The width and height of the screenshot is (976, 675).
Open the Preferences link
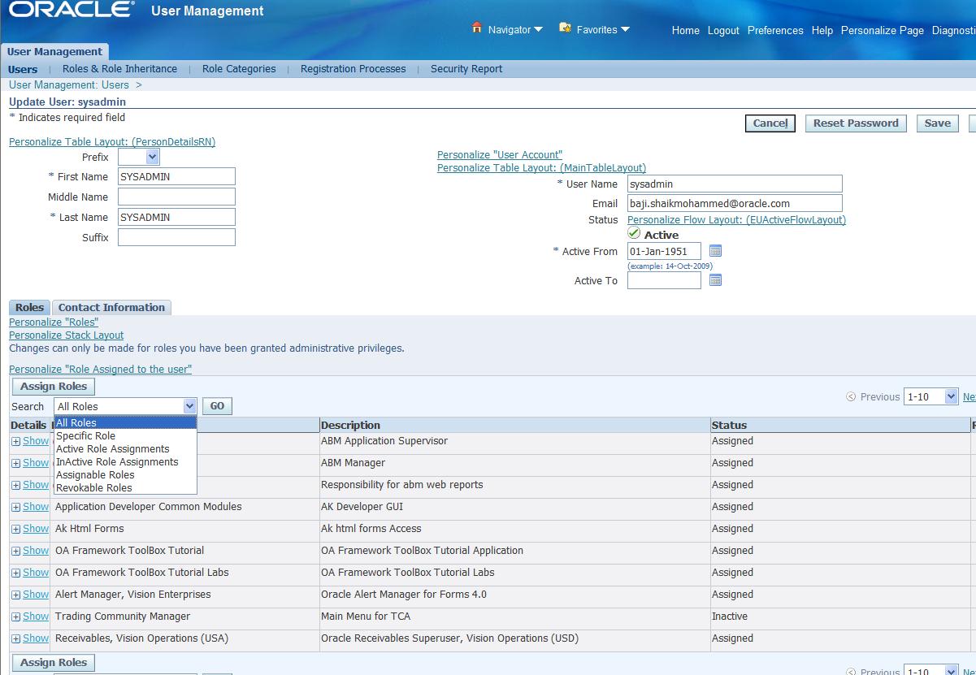775,30
